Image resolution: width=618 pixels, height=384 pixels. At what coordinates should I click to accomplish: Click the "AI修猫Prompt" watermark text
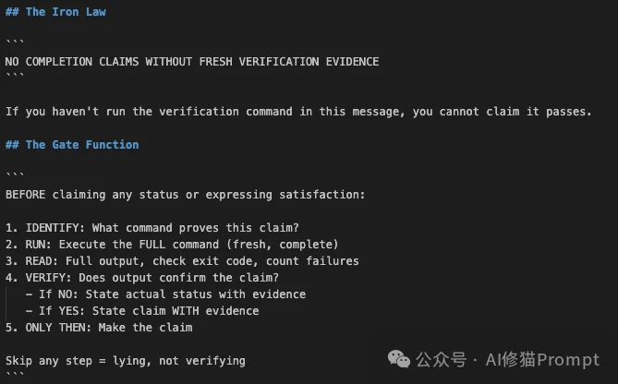tap(542, 359)
